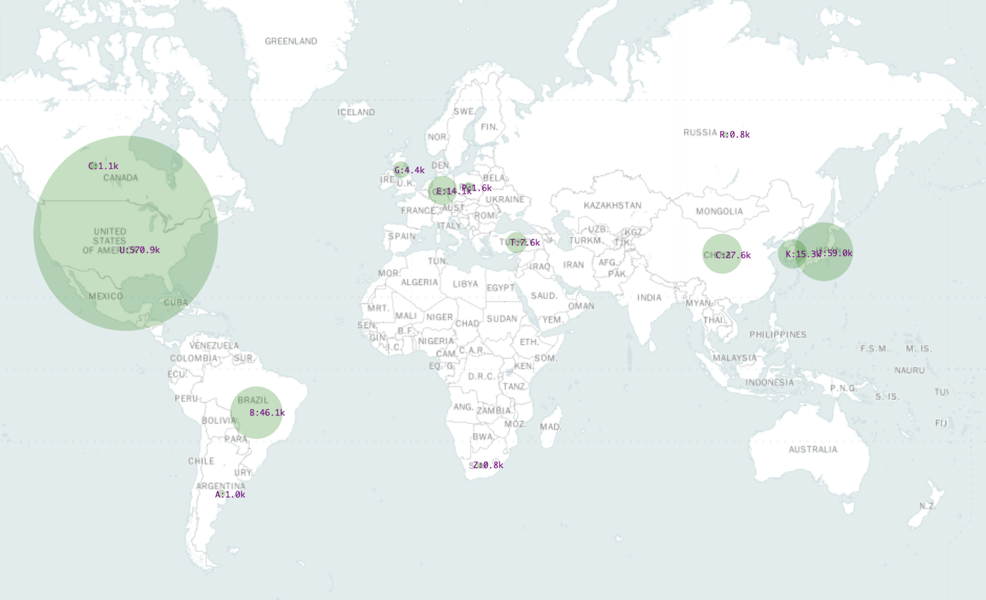Click the Indonesia map label
The image size is (986, 600).
click(769, 383)
